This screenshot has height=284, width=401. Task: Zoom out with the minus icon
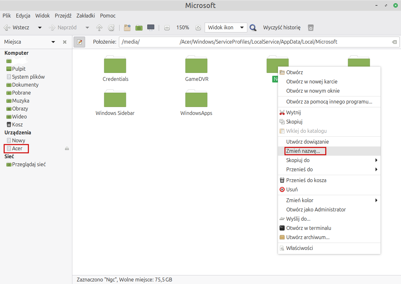tap(167, 28)
